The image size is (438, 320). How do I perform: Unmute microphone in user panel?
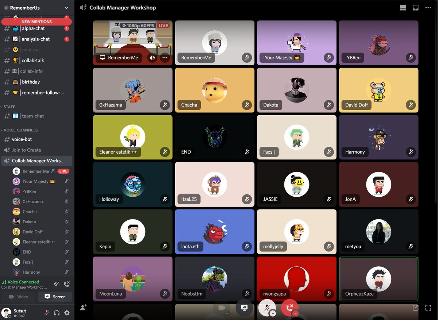pos(47,313)
